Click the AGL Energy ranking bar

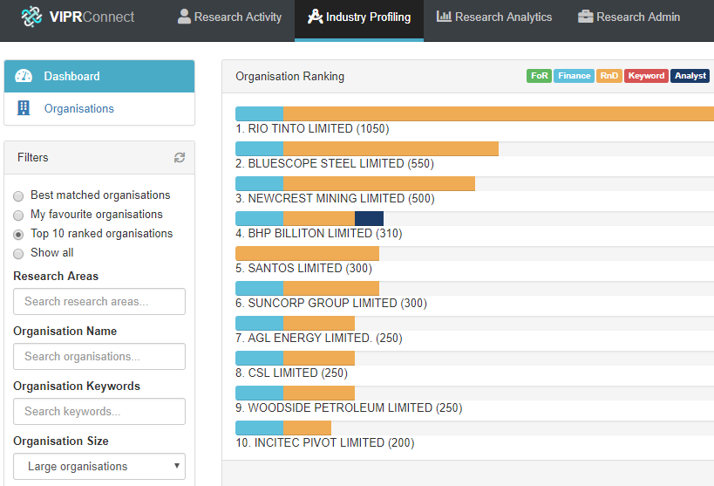pos(295,323)
